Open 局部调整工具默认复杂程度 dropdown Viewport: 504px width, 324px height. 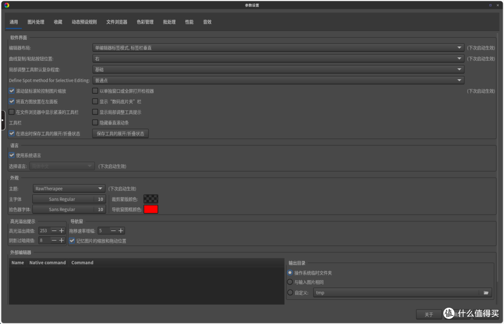[278, 69]
